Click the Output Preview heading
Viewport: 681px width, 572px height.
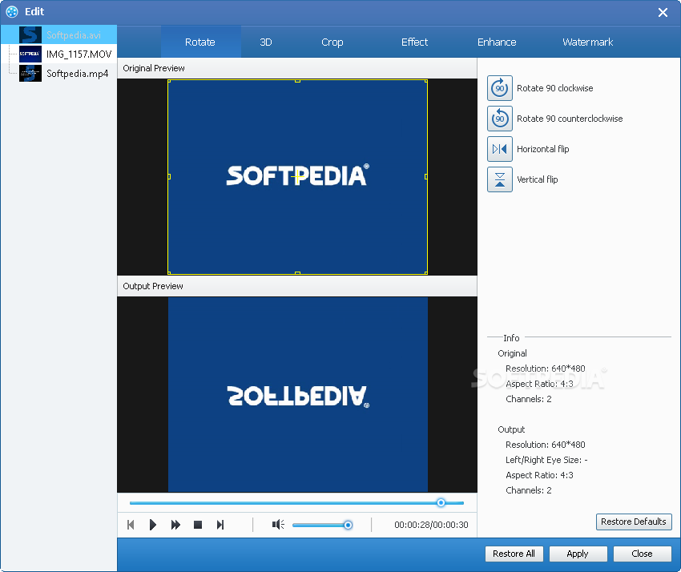click(153, 286)
